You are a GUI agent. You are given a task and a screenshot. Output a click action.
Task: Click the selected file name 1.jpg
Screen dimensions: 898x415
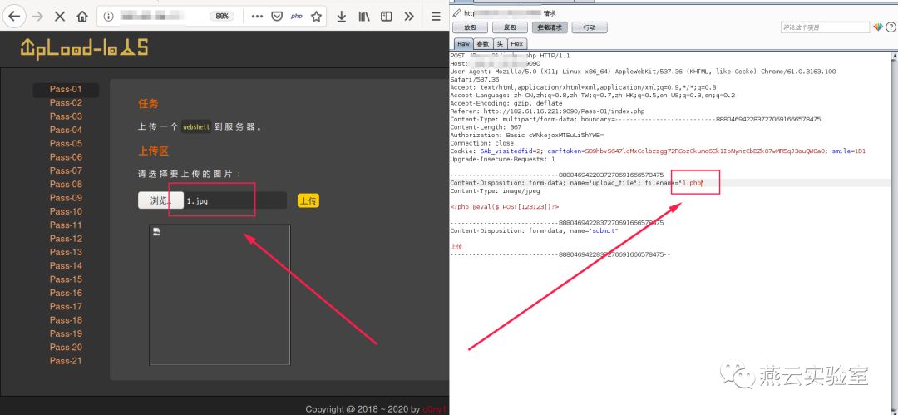coord(196,201)
